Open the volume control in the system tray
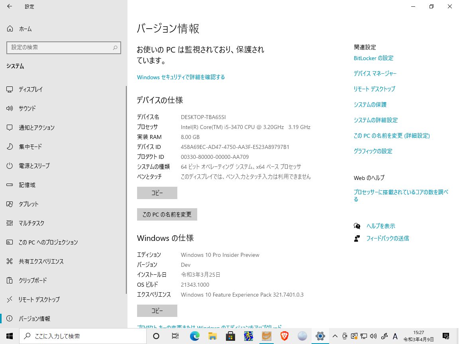The height and width of the screenshot is (344, 459). (373, 336)
